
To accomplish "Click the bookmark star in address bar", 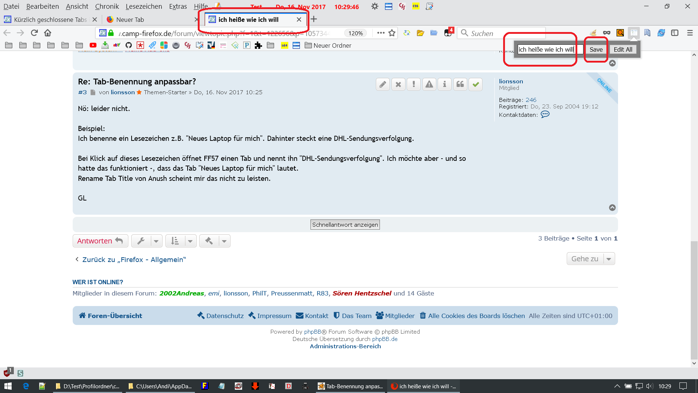I will tap(392, 33).
